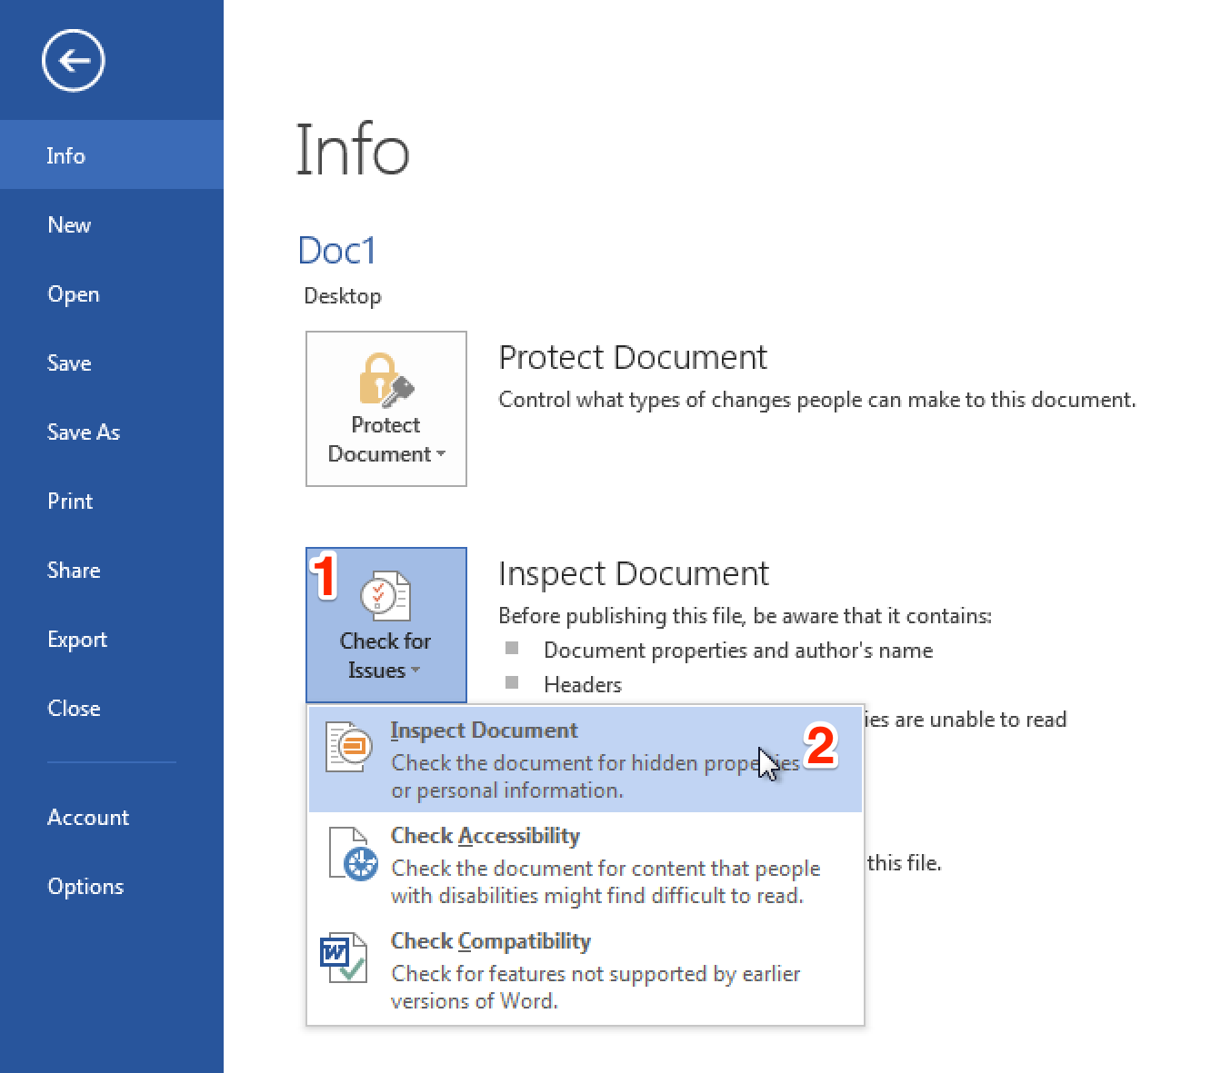1211x1073 pixels.
Task: Collapse the Check for Issues dropdown arrow
Action: (415, 671)
